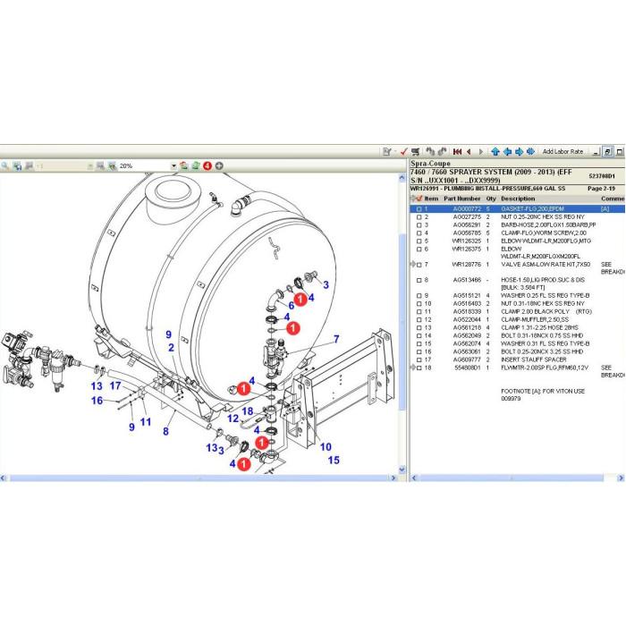Image resolution: width=626 pixels, height=626 pixels.
Task: Select AG518339 CLAMP 2.00 BLACK POLY row
Action: point(518,311)
